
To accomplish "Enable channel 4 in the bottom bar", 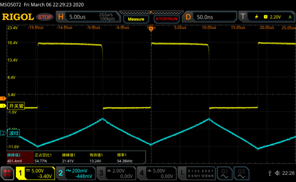I will click(156, 173).
